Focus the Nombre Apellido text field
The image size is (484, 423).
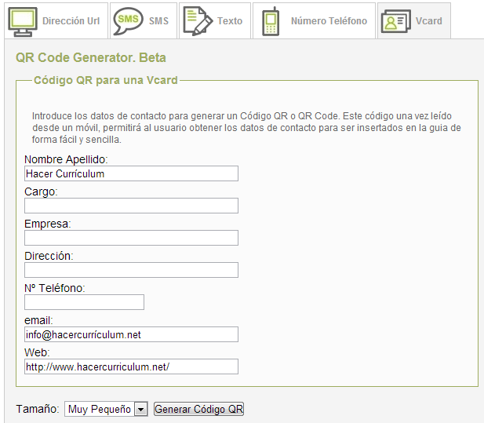pyautogui.click(x=131, y=173)
